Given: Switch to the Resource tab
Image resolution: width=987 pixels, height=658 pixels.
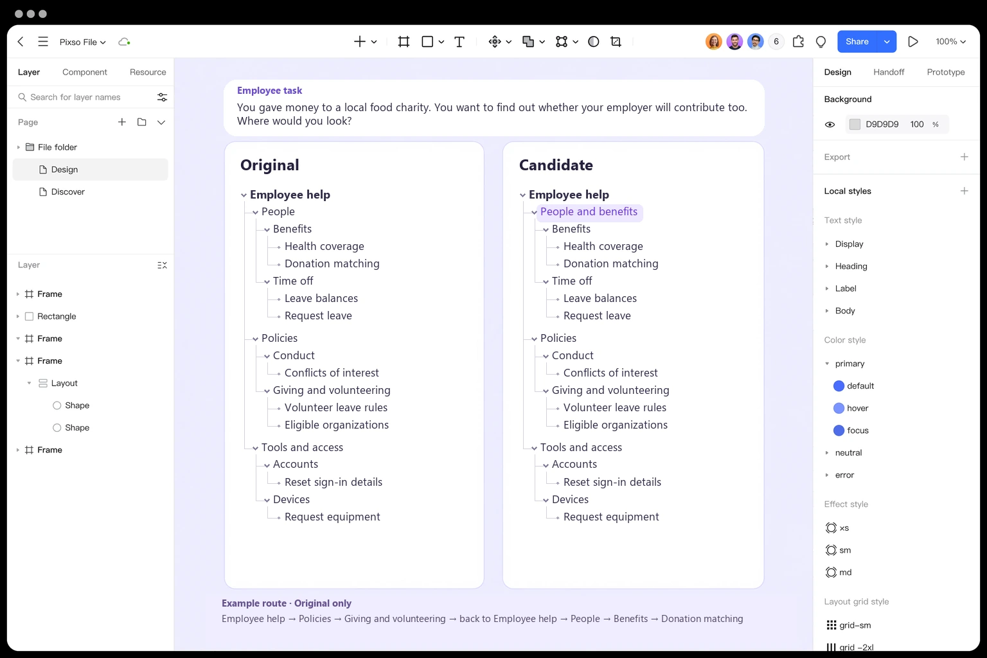Looking at the screenshot, I should pyautogui.click(x=148, y=72).
